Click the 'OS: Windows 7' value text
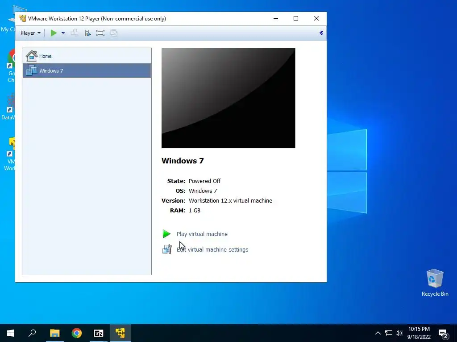The height and width of the screenshot is (342, 457). [203, 191]
